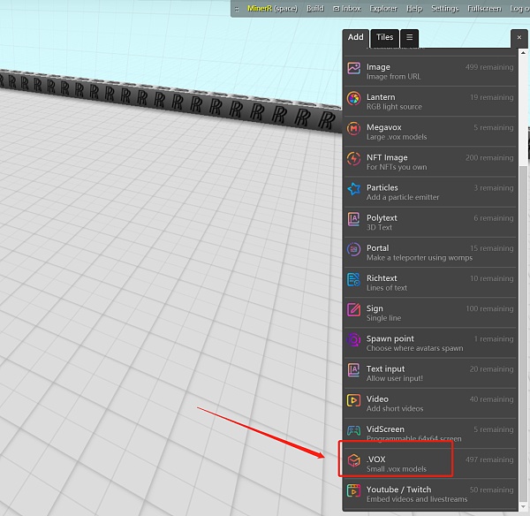Select the Add tab
The height and width of the screenshot is (516, 530).
click(356, 37)
